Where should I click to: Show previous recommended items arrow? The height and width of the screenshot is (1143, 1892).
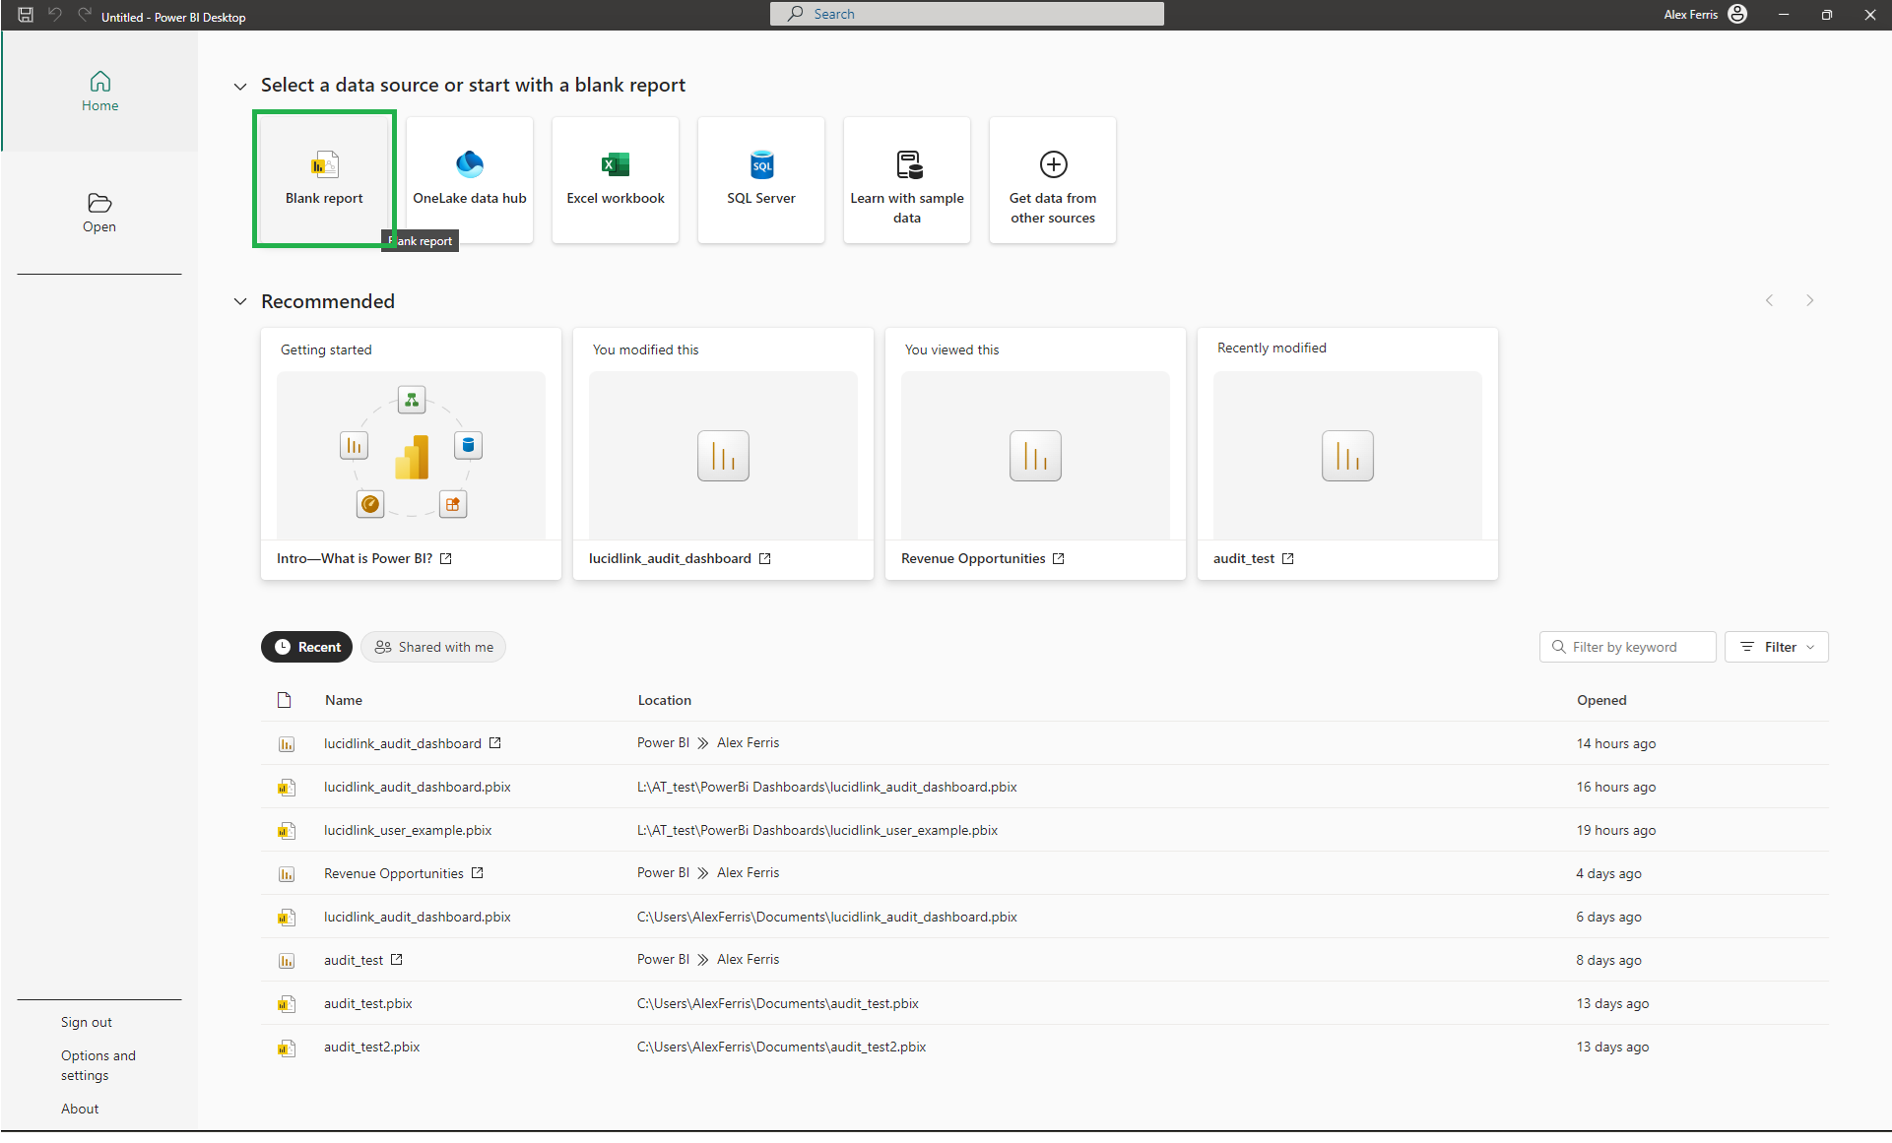tap(1769, 300)
